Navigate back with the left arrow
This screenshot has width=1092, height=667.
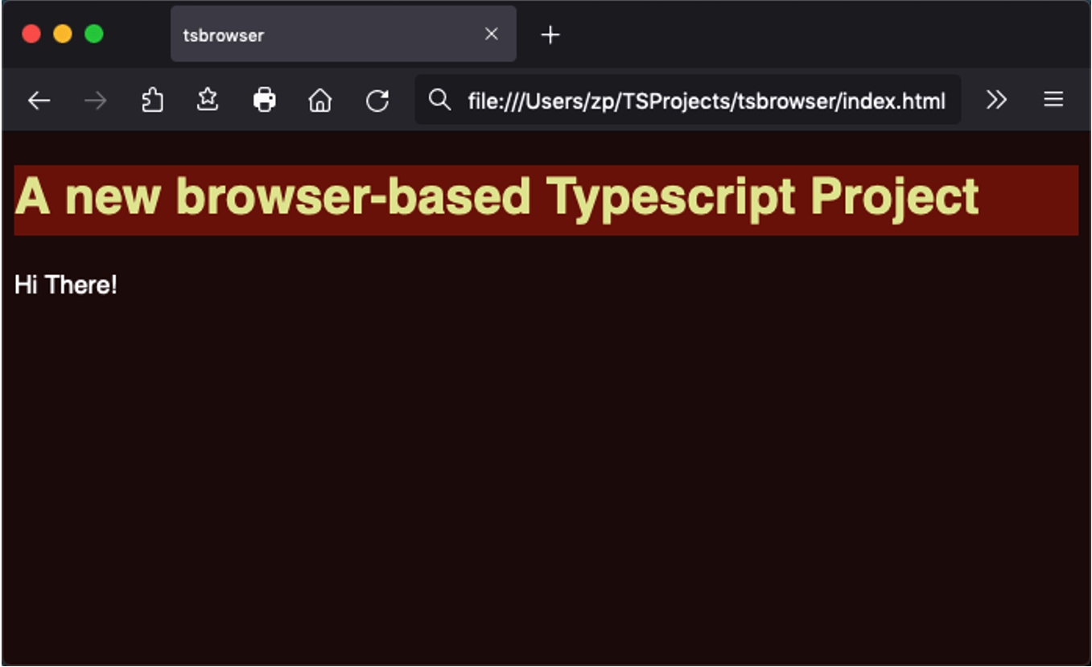[x=38, y=100]
